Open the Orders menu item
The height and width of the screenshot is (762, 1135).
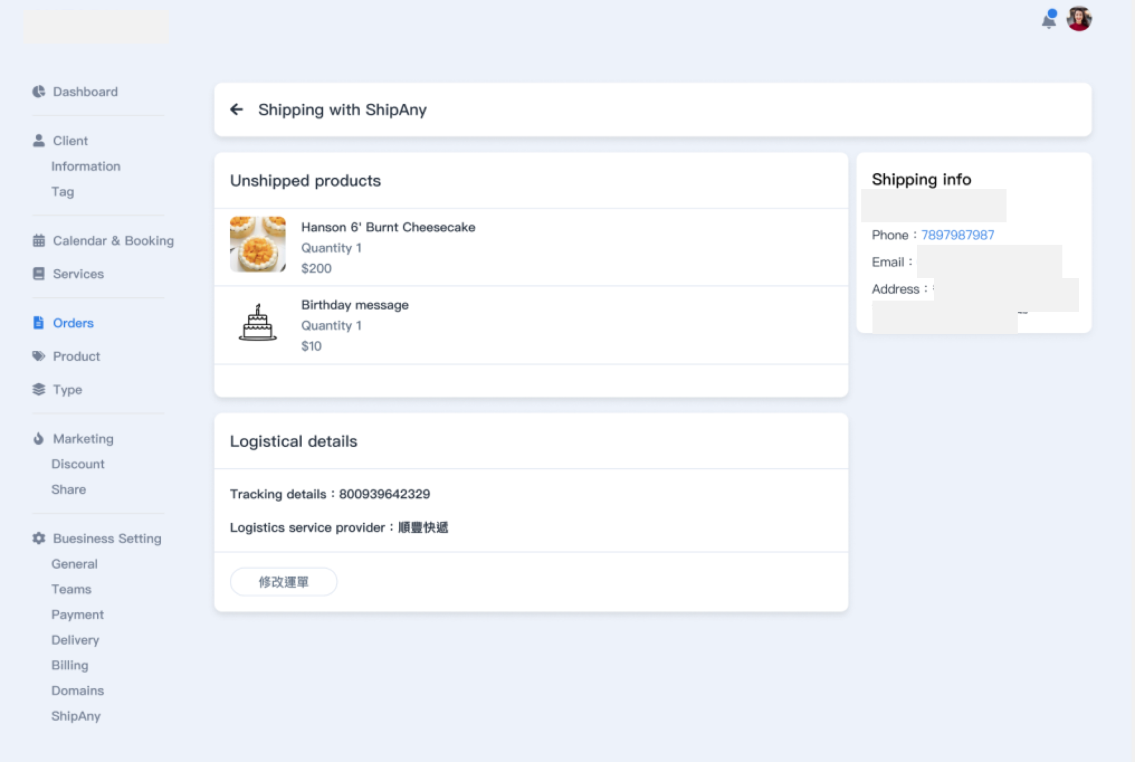pos(73,323)
